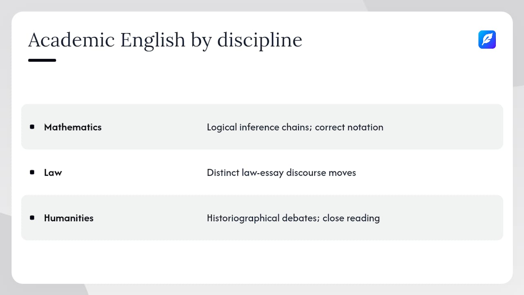Click the gray Humanities row background
This screenshot has height=295, width=524.
[x=262, y=218]
